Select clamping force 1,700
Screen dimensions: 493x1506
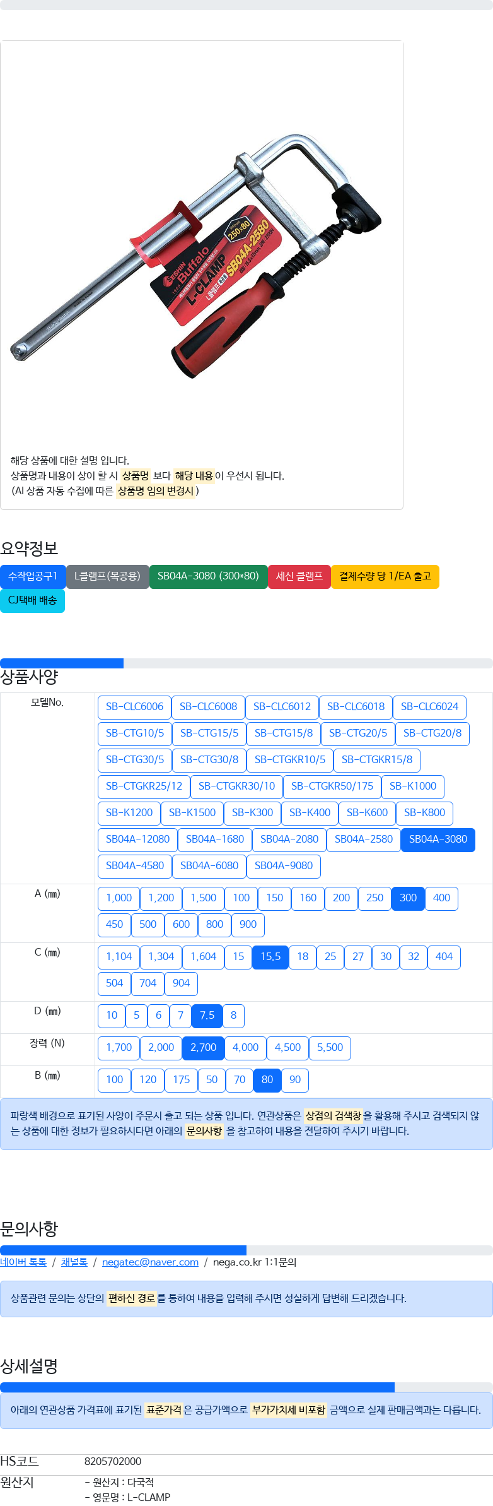(x=119, y=1048)
